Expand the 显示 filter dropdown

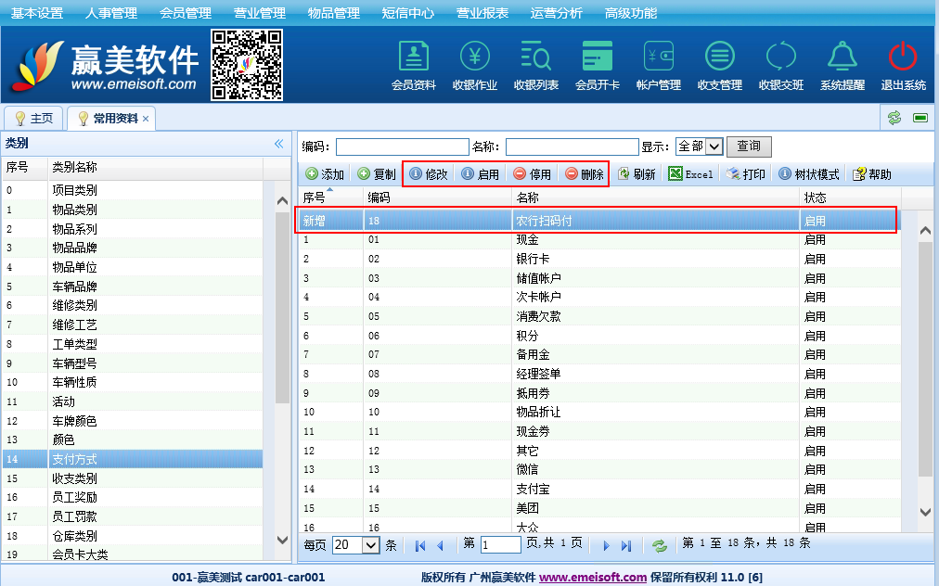pos(714,146)
